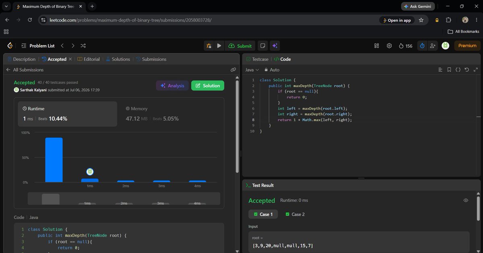Click the yellow lock extension icon

click(x=437, y=20)
